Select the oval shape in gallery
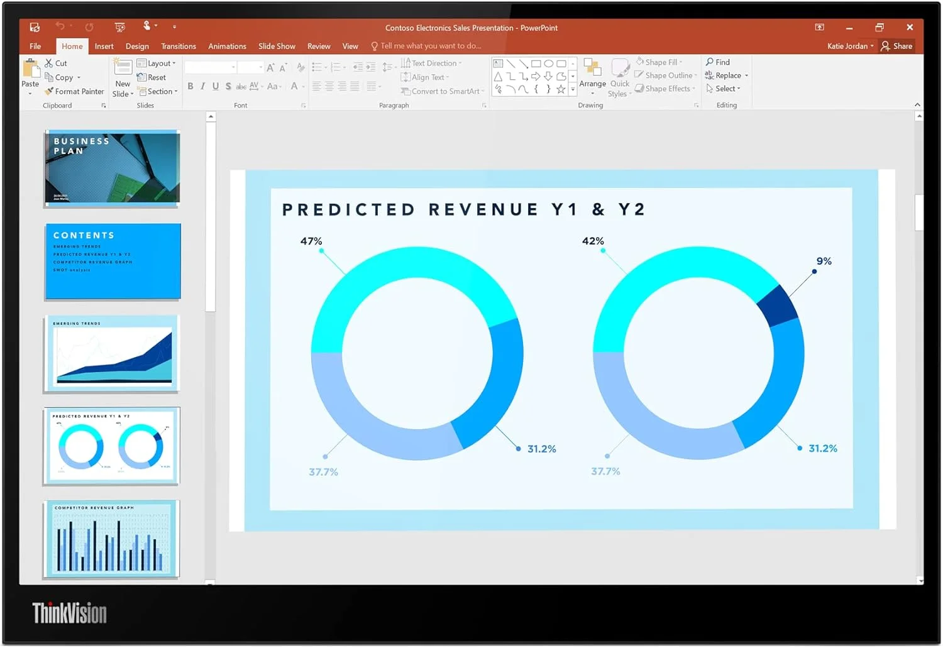This screenshot has width=943, height=648. coord(548,63)
